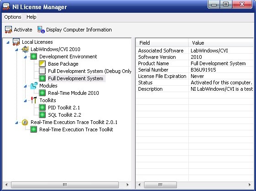The width and height of the screenshot is (256, 191).
Task: Click the Display Computer Information icon
Action: pos(41,30)
